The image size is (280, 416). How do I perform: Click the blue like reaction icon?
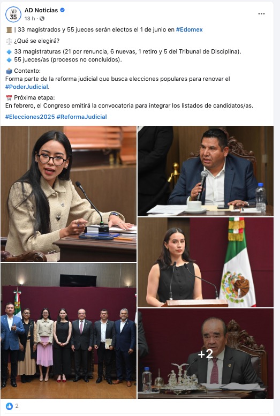[x=9, y=406]
